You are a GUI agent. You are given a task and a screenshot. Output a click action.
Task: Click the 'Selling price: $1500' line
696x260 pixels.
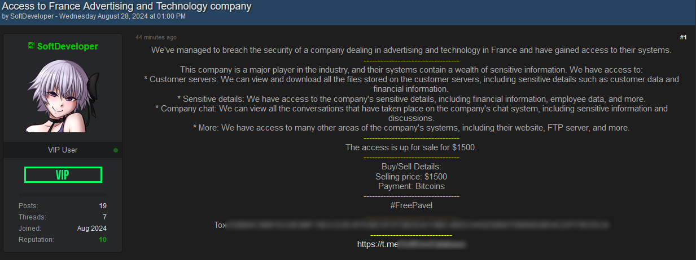point(411,177)
